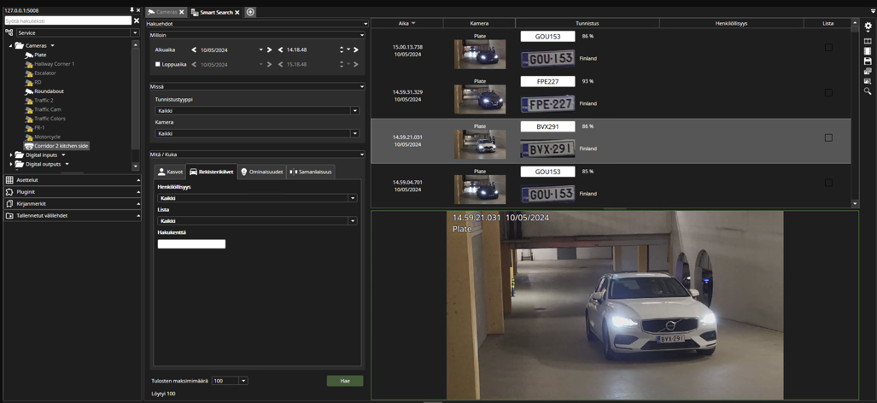The width and height of the screenshot is (877, 403).
Task: Select the Roundabout camera
Action: 49,91
